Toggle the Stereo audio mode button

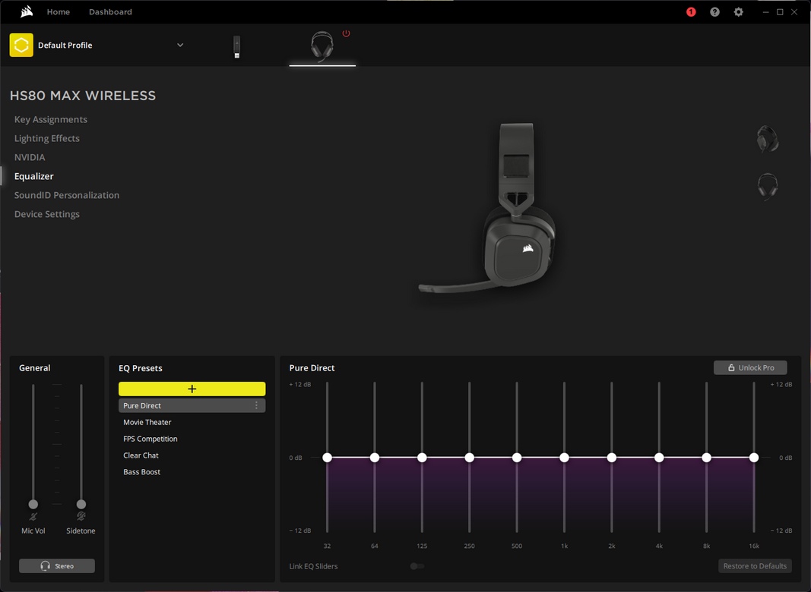click(x=57, y=566)
